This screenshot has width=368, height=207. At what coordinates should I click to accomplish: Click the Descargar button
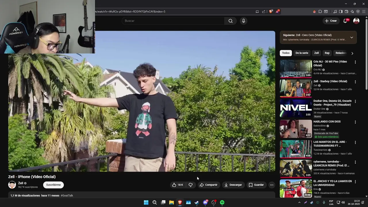[x=233, y=185]
